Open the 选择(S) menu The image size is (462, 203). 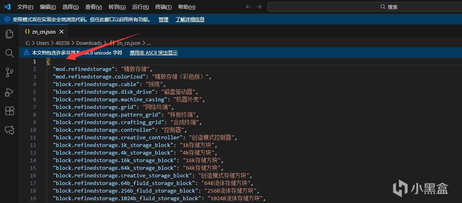click(70, 7)
